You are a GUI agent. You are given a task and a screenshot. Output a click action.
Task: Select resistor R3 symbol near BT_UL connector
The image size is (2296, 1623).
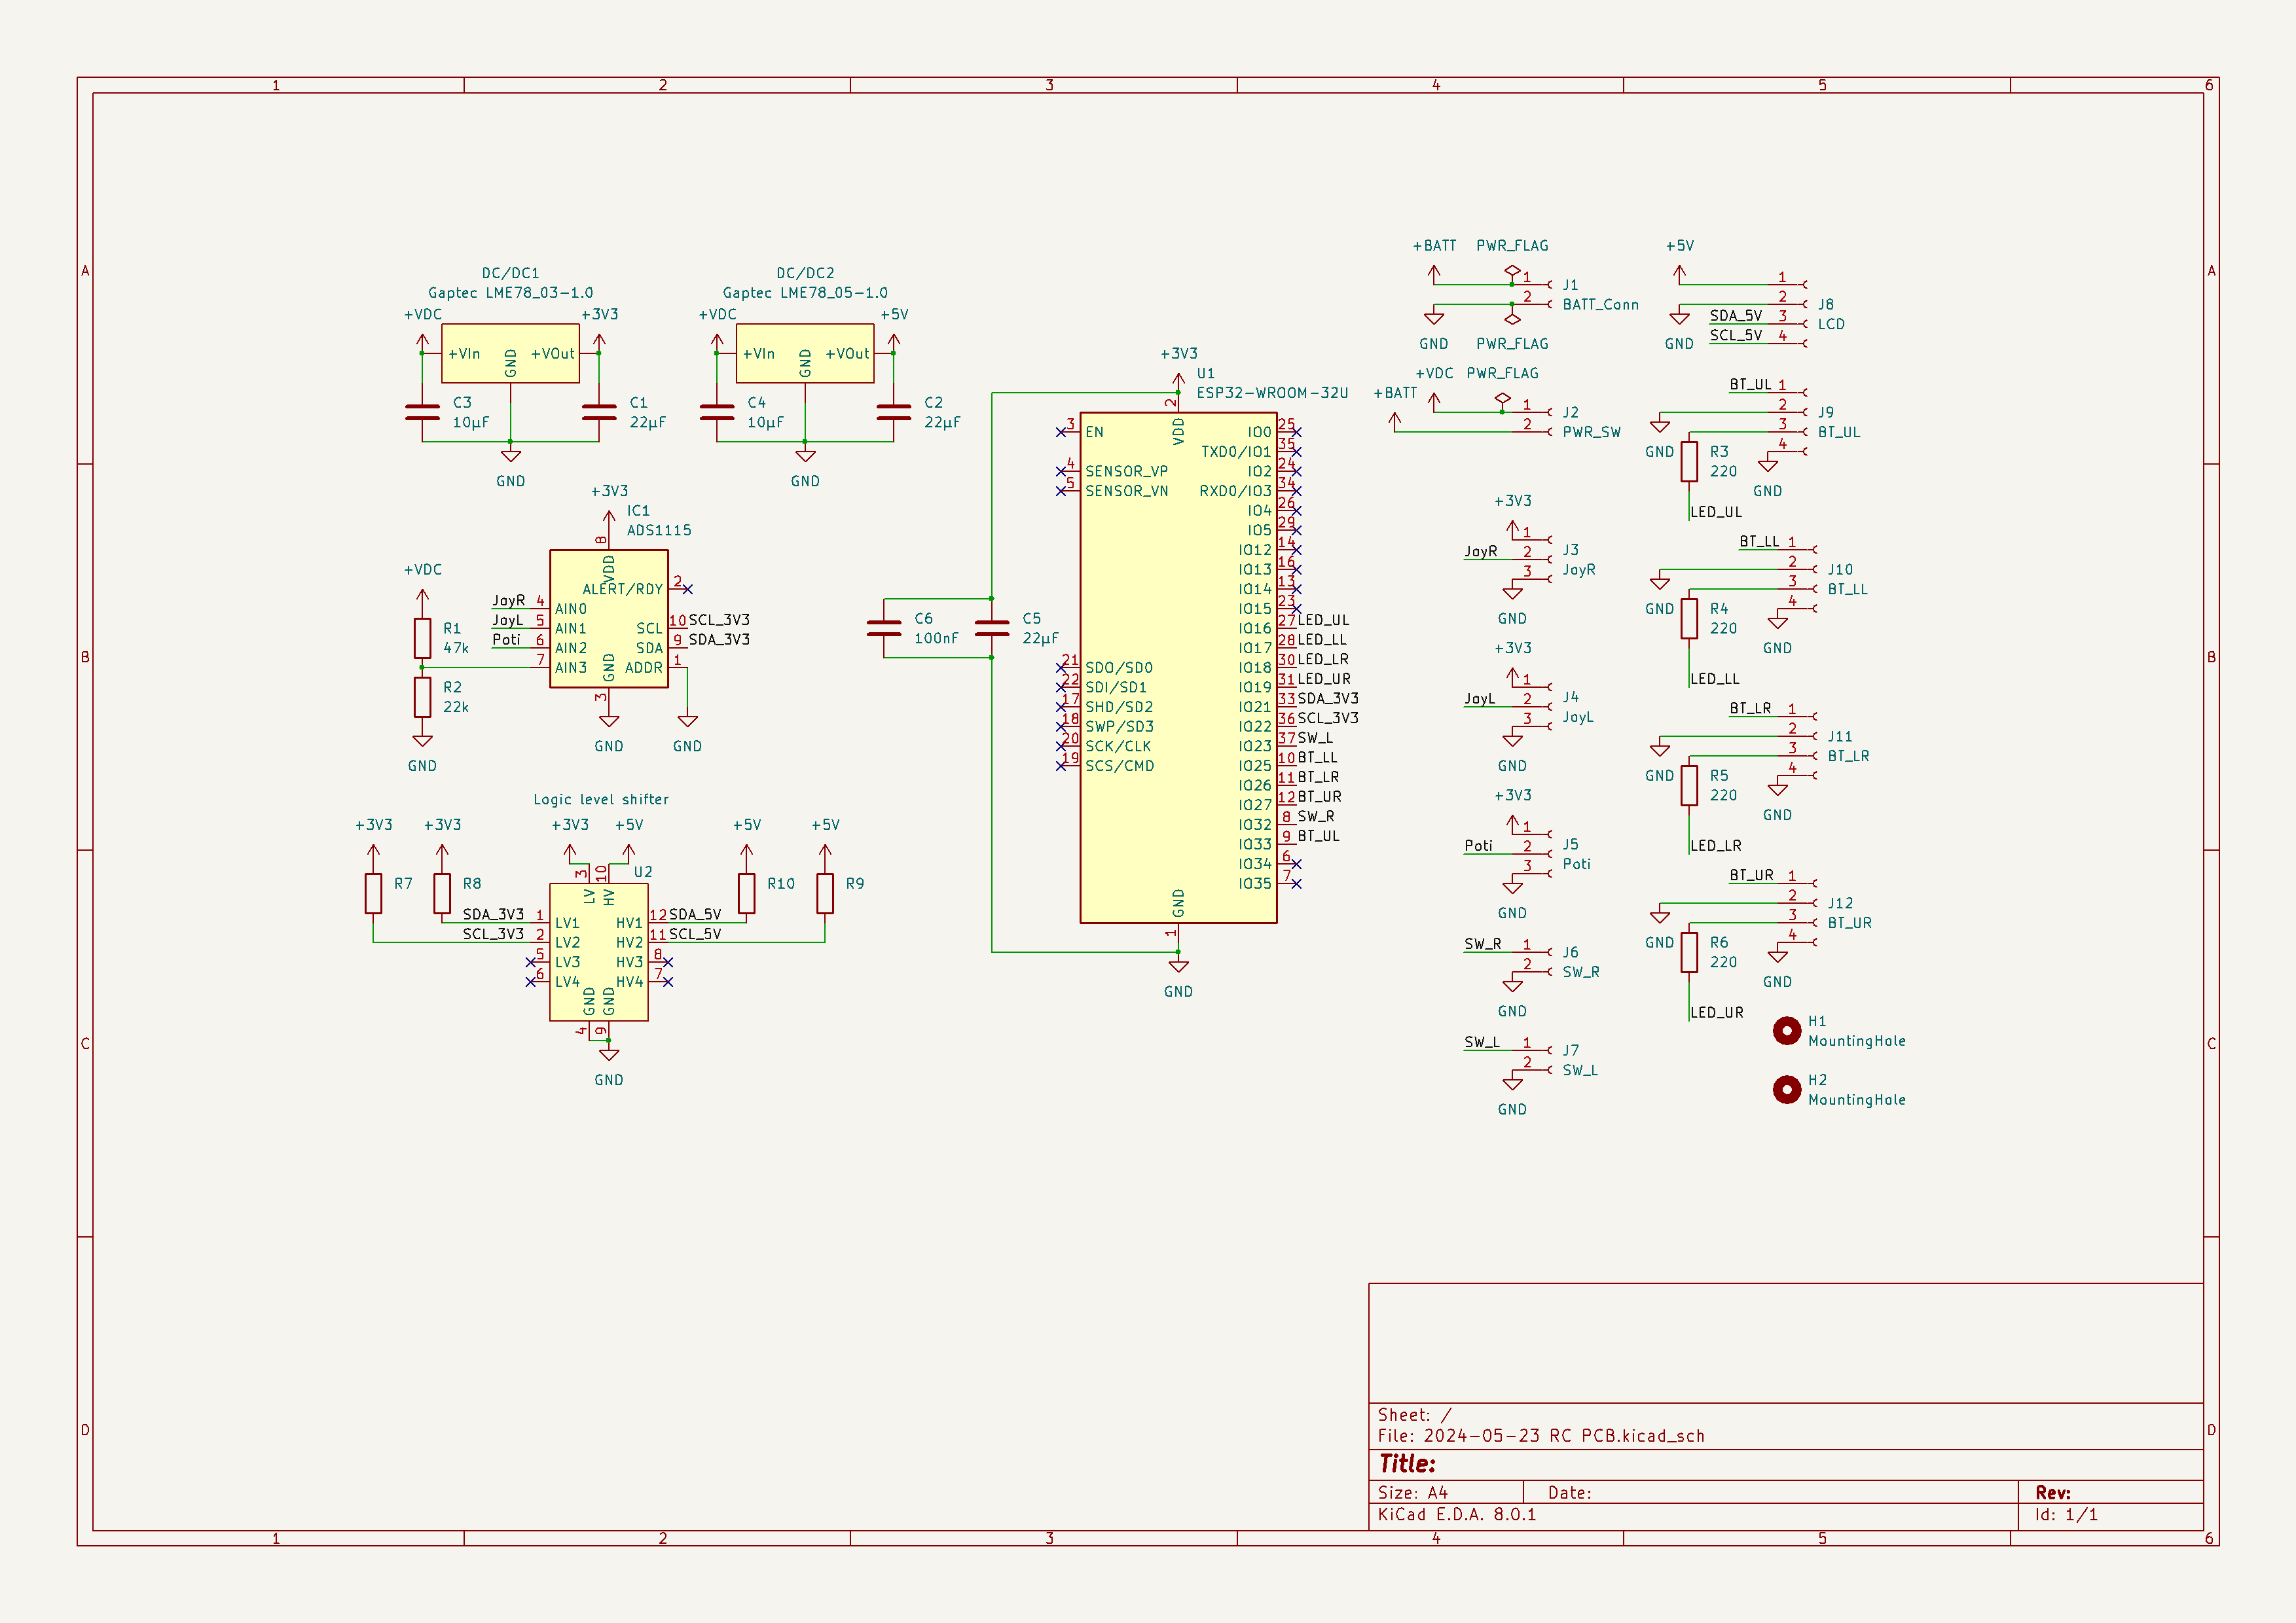(1688, 461)
